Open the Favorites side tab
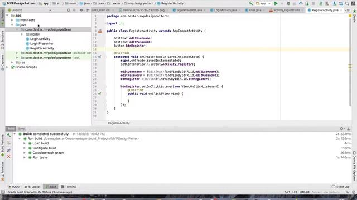357x200 pixels. pyautogui.click(x=2, y=171)
